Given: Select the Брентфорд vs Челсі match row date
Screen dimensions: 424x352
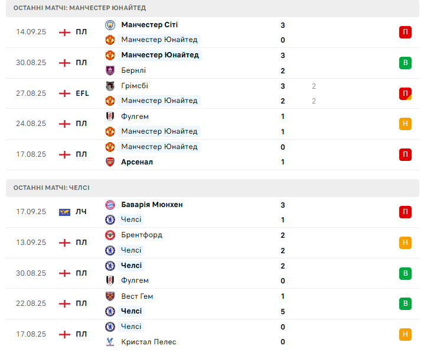Looking at the screenshot, I should click(x=31, y=243).
